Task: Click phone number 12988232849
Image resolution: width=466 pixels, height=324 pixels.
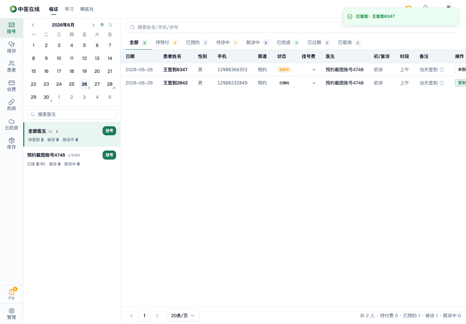Action: (232, 83)
